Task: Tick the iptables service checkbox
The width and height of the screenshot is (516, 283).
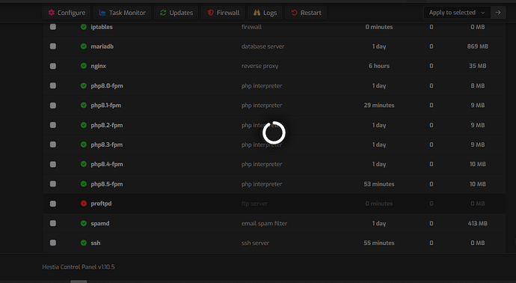Action: 52,27
